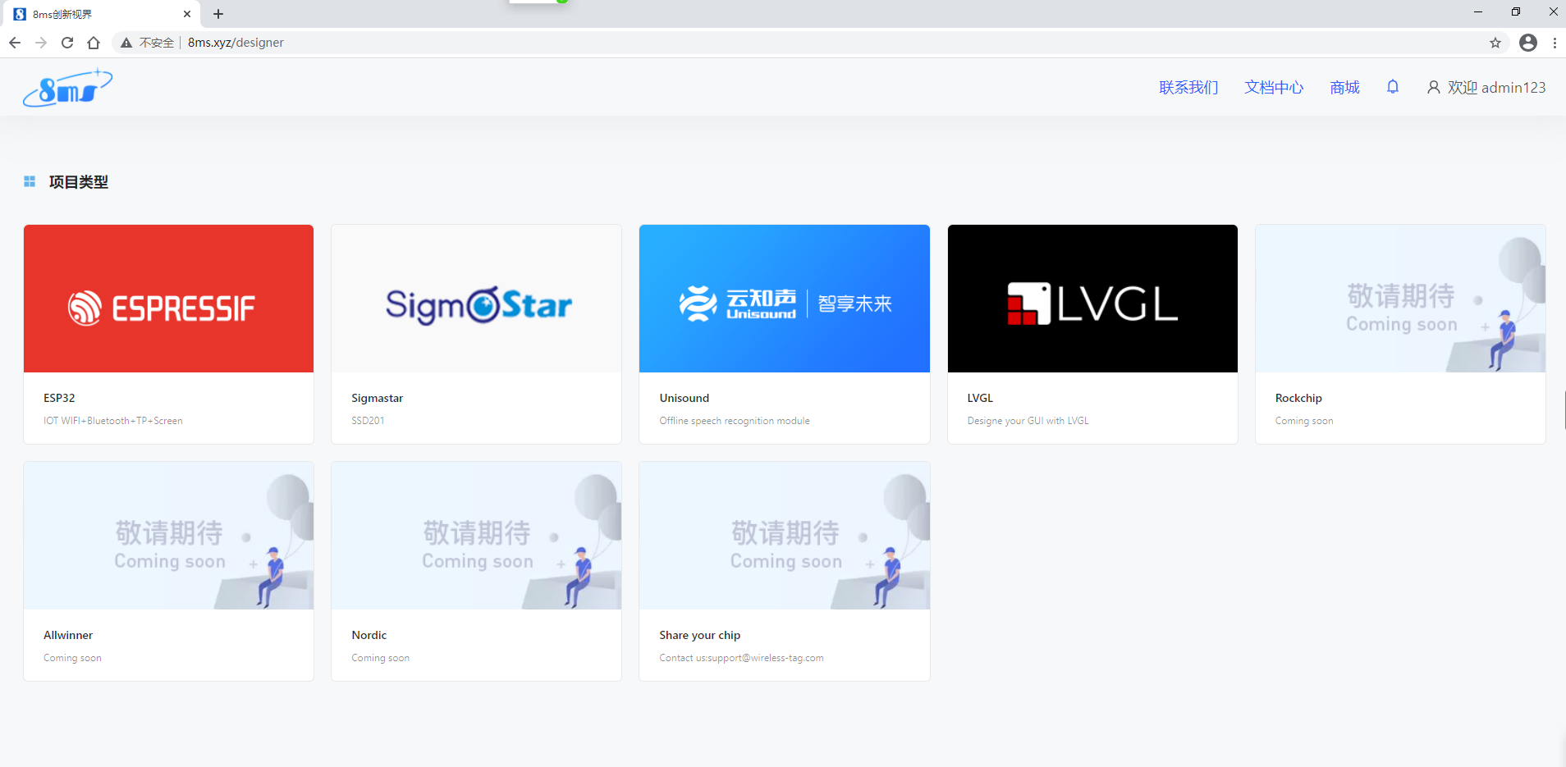The height and width of the screenshot is (767, 1566).
Task: Click the LVGL card title
Action: [980, 398]
